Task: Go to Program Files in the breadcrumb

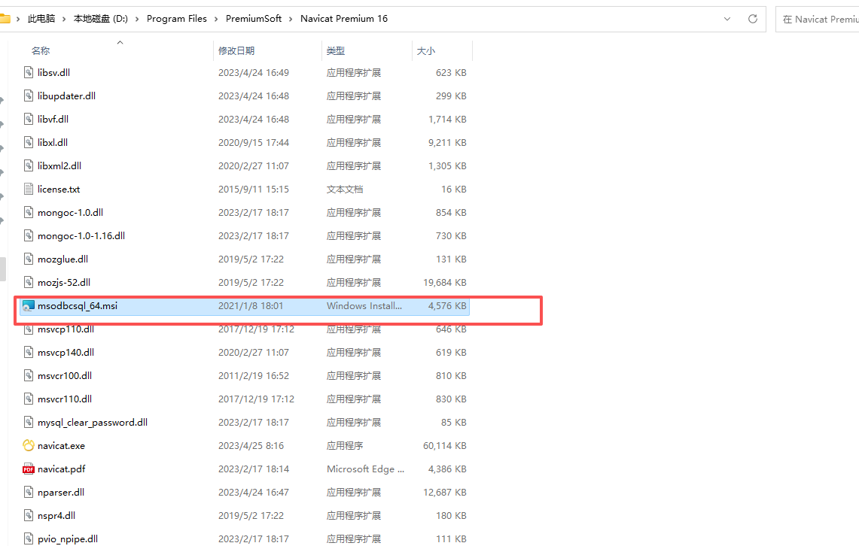Action: pos(176,19)
